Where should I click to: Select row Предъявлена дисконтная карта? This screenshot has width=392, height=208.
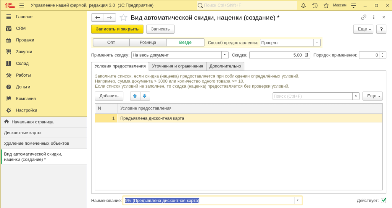pyautogui.click(x=239, y=118)
